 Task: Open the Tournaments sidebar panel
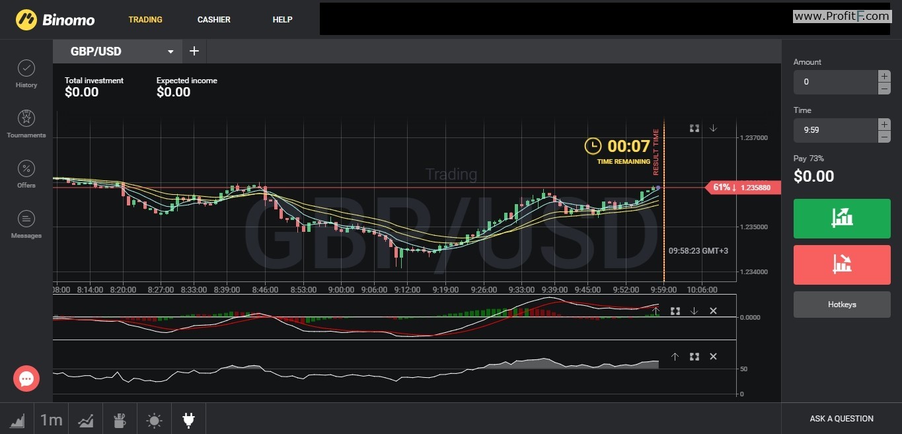pyautogui.click(x=26, y=124)
